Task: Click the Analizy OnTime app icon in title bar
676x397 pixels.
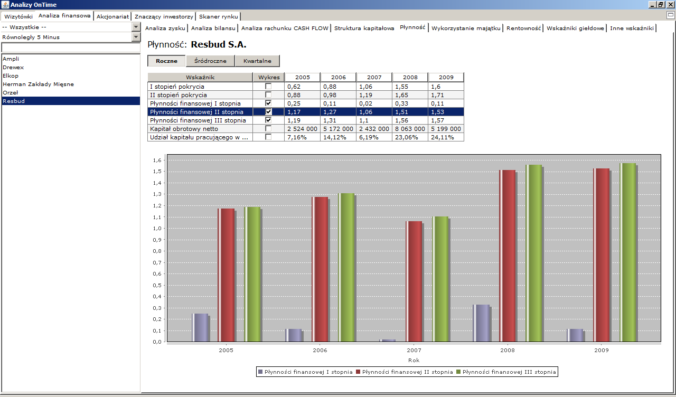Action: [x=5, y=5]
